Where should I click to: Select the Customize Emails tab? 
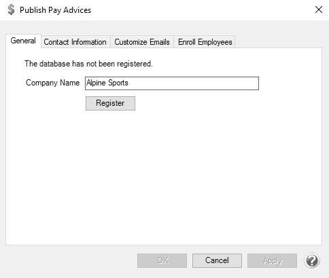pyautogui.click(x=142, y=42)
